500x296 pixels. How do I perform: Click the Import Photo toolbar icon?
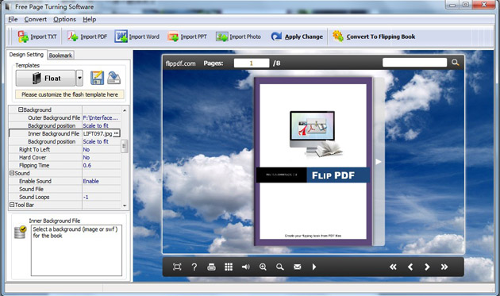tap(222, 37)
